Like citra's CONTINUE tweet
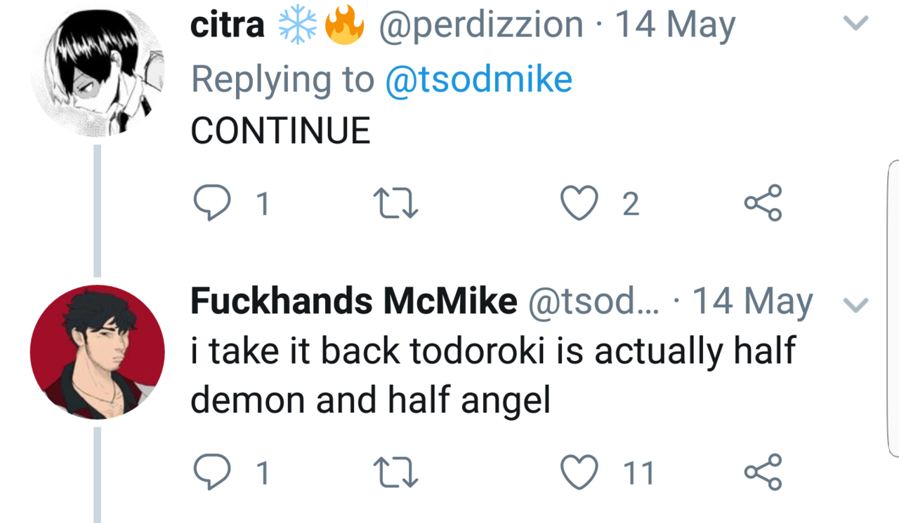The width and height of the screenshot is (899, 523). [578, 203]
